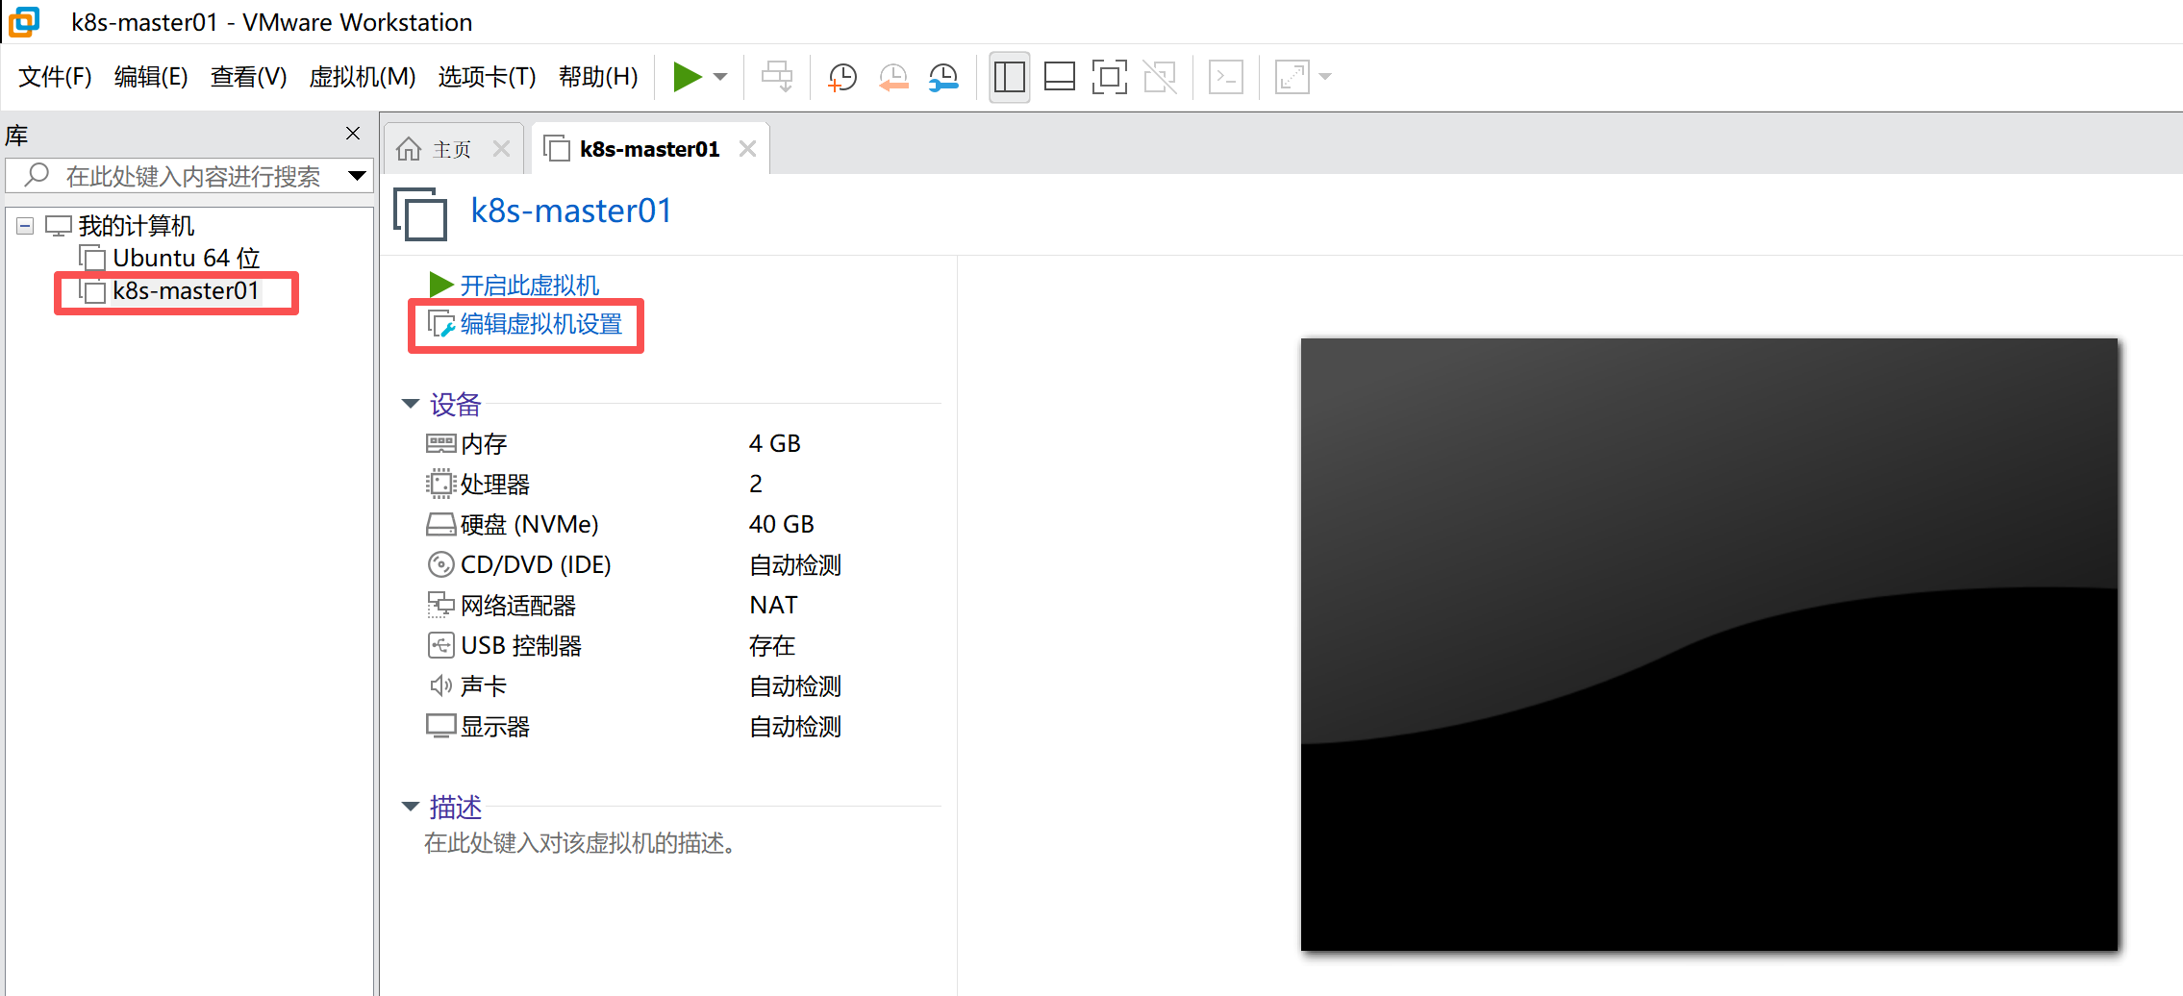The image size is (2183, 996).
Task: Open the 查看(V) menu
Action: (x=248, y=77)
